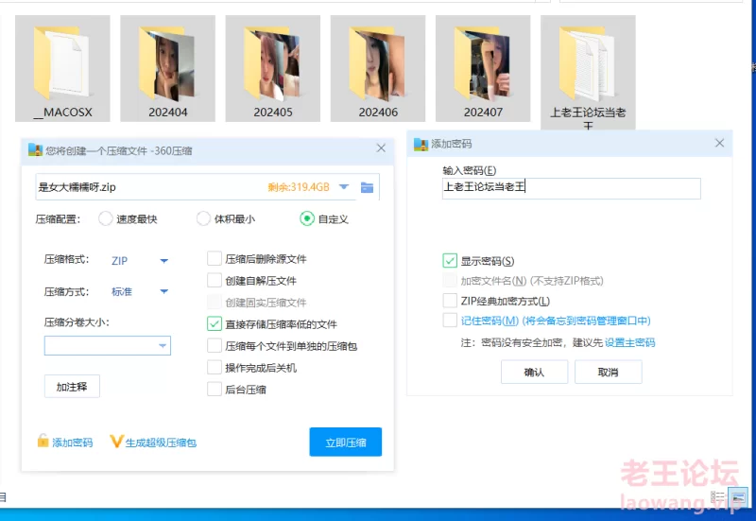Click the lock icon next to 添加密码

(43, 441)
